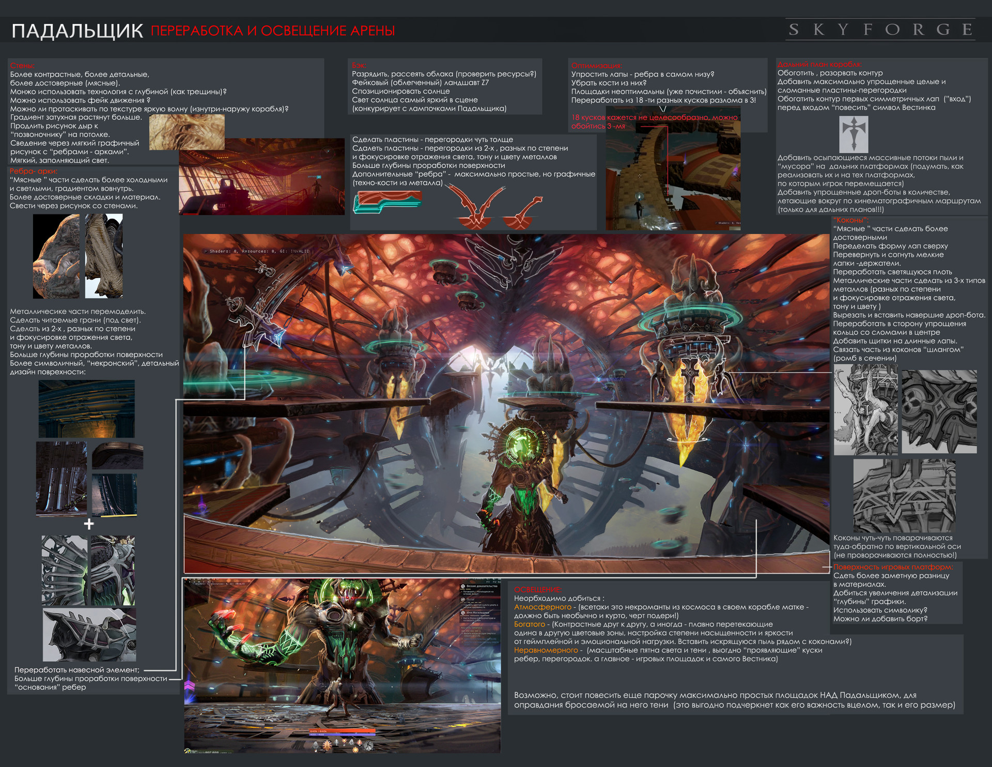Click the 'Можно ли добавить борт?' line

click(880, 619)
